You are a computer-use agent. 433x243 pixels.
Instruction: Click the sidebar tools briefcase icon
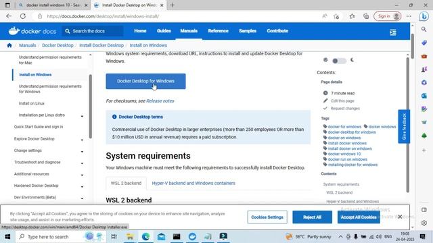(x=424, y=56)
